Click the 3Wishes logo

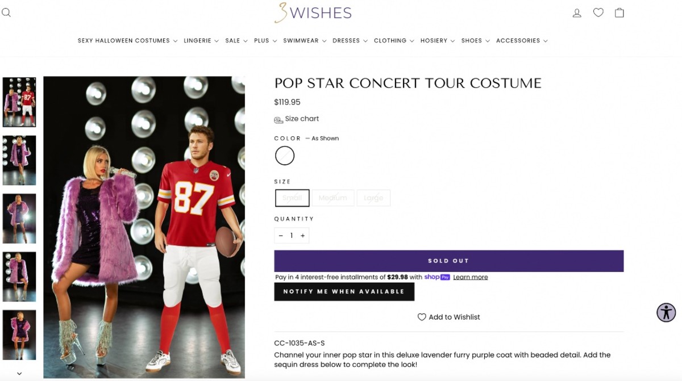pos(313,12)
